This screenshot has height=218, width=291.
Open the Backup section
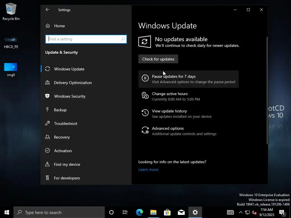(86, 110)
